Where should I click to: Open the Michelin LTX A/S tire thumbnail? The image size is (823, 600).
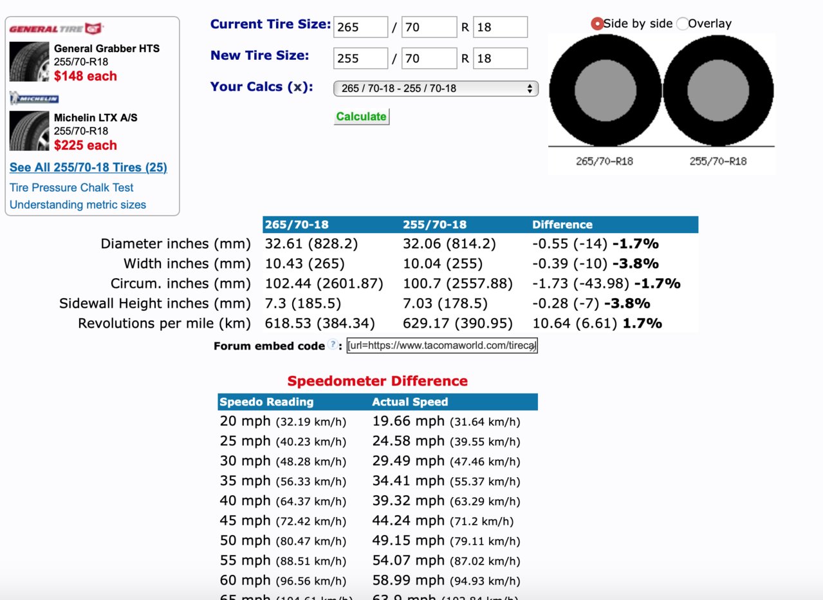30,131
